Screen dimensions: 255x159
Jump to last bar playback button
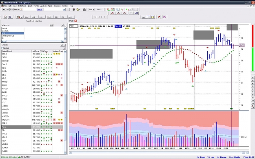click(x=105, y=17)
